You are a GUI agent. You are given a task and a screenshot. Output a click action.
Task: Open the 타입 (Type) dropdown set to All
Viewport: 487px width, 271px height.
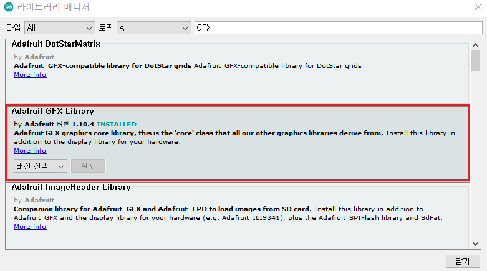[x=60, y=27]
